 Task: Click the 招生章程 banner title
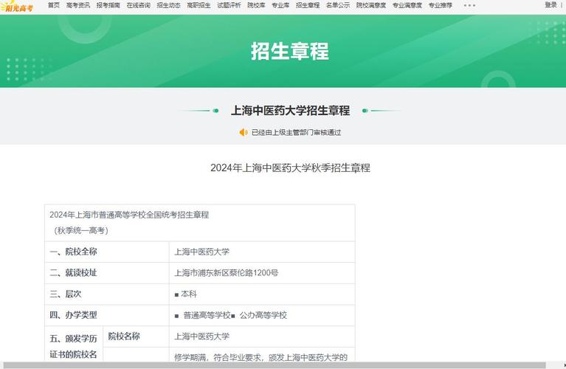click(290, 51)
